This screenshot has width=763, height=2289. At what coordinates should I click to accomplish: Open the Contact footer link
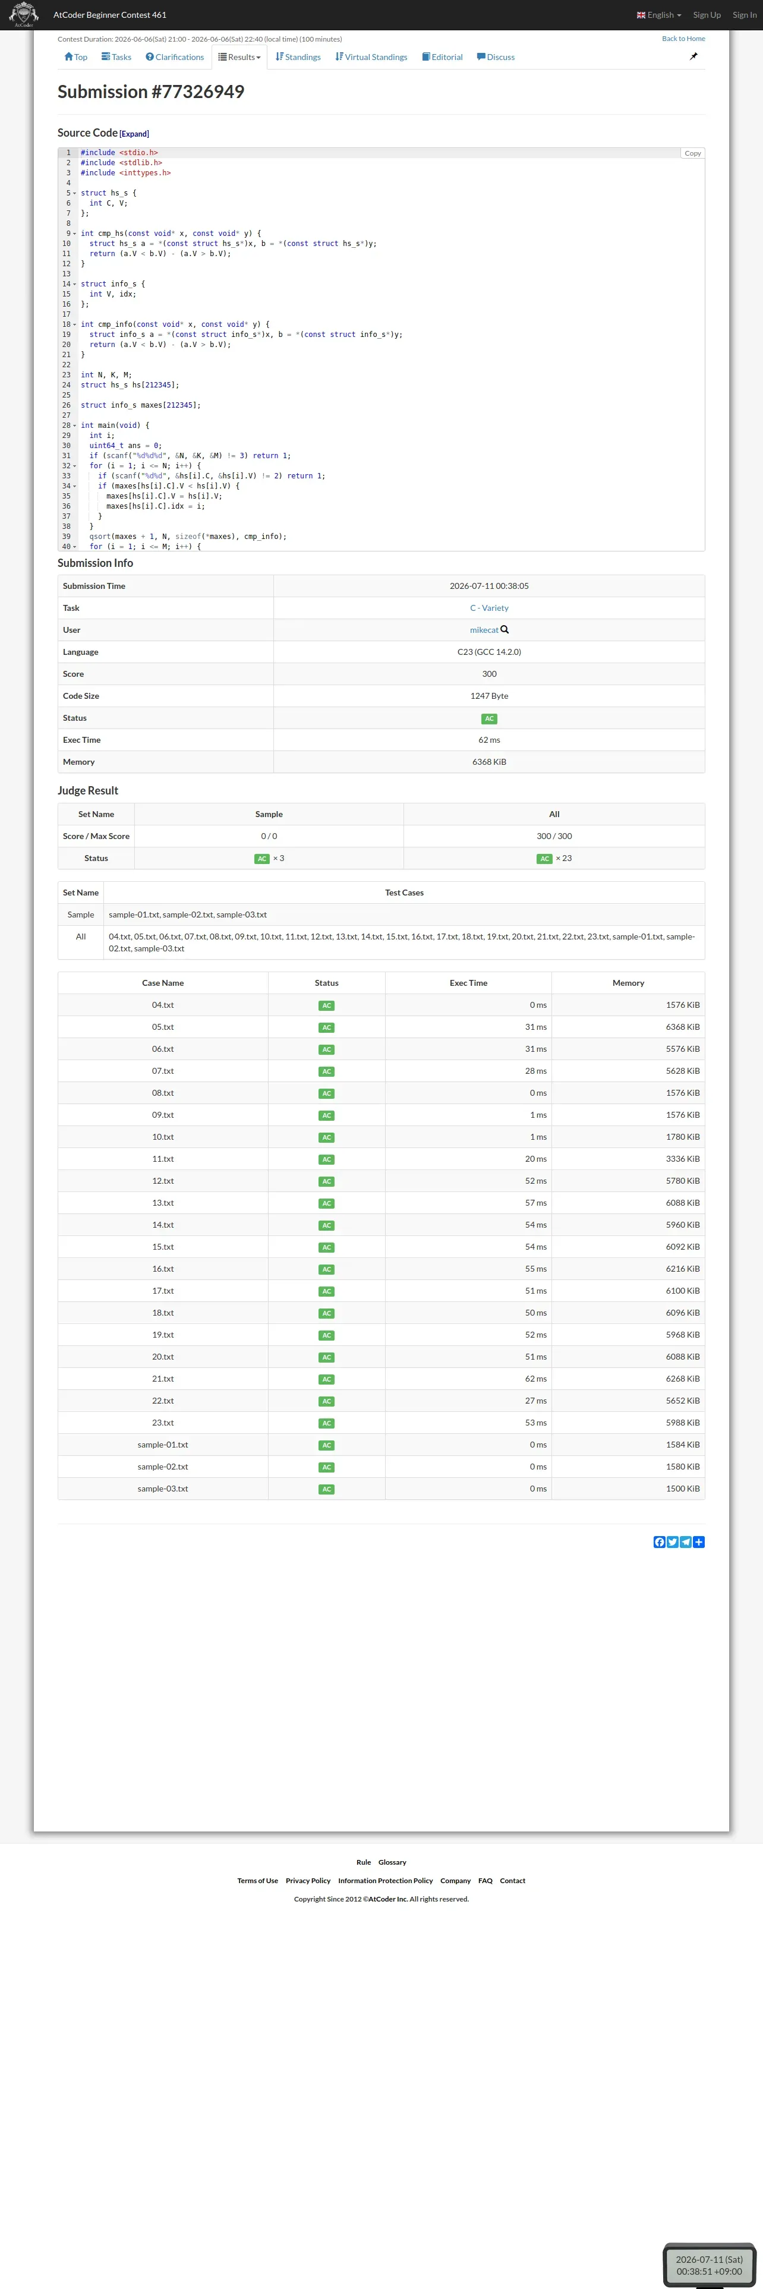pyautogui.click(x=512, y=1880)
